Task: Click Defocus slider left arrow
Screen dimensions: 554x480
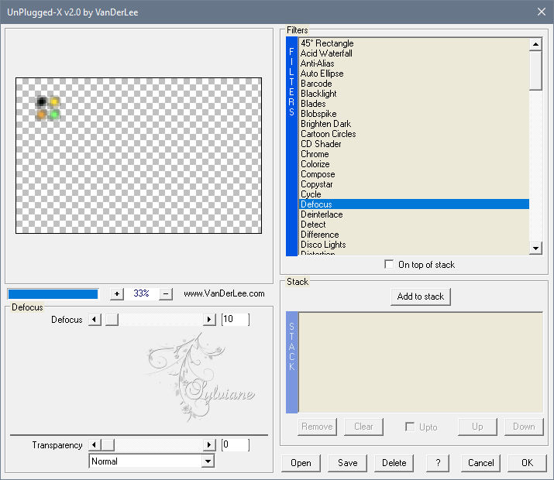Action: pyautogui.click(x=95, y=320)
